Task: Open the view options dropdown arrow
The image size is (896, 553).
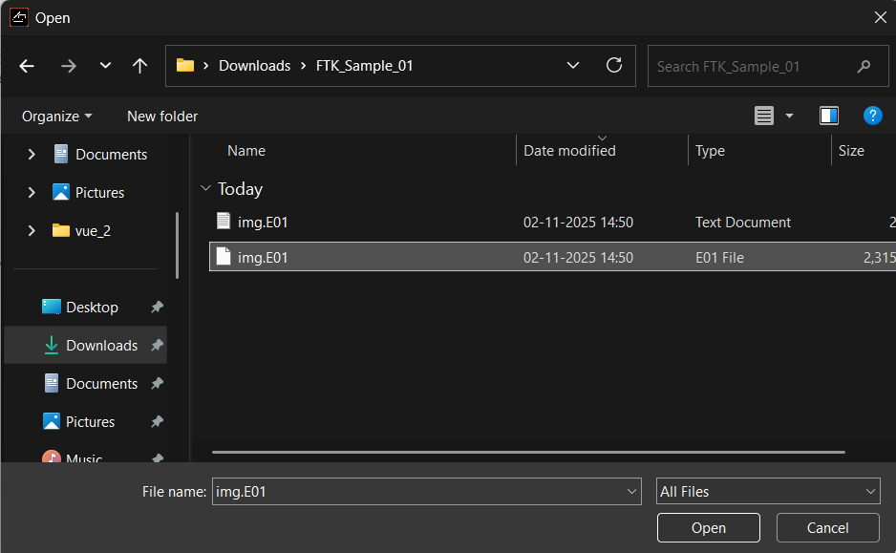Action: click(789, 116)
